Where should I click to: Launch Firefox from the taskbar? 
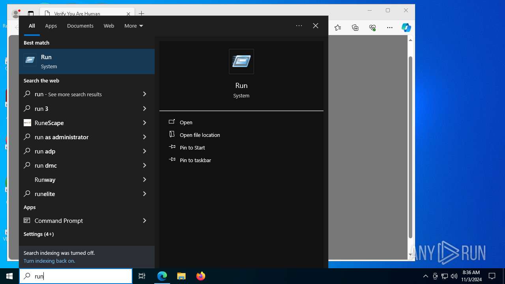(x=201, y=276)
